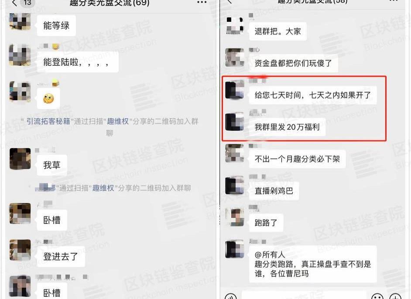Tap the voice input icon at bottom
Viewport: 411px width, 299px height.
[231, 297]
